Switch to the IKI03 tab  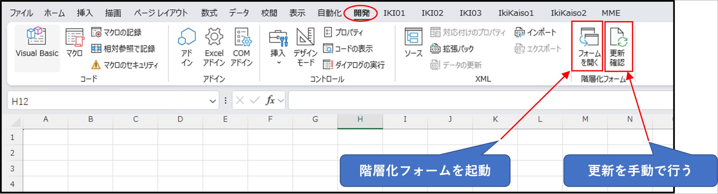[470, 13]
